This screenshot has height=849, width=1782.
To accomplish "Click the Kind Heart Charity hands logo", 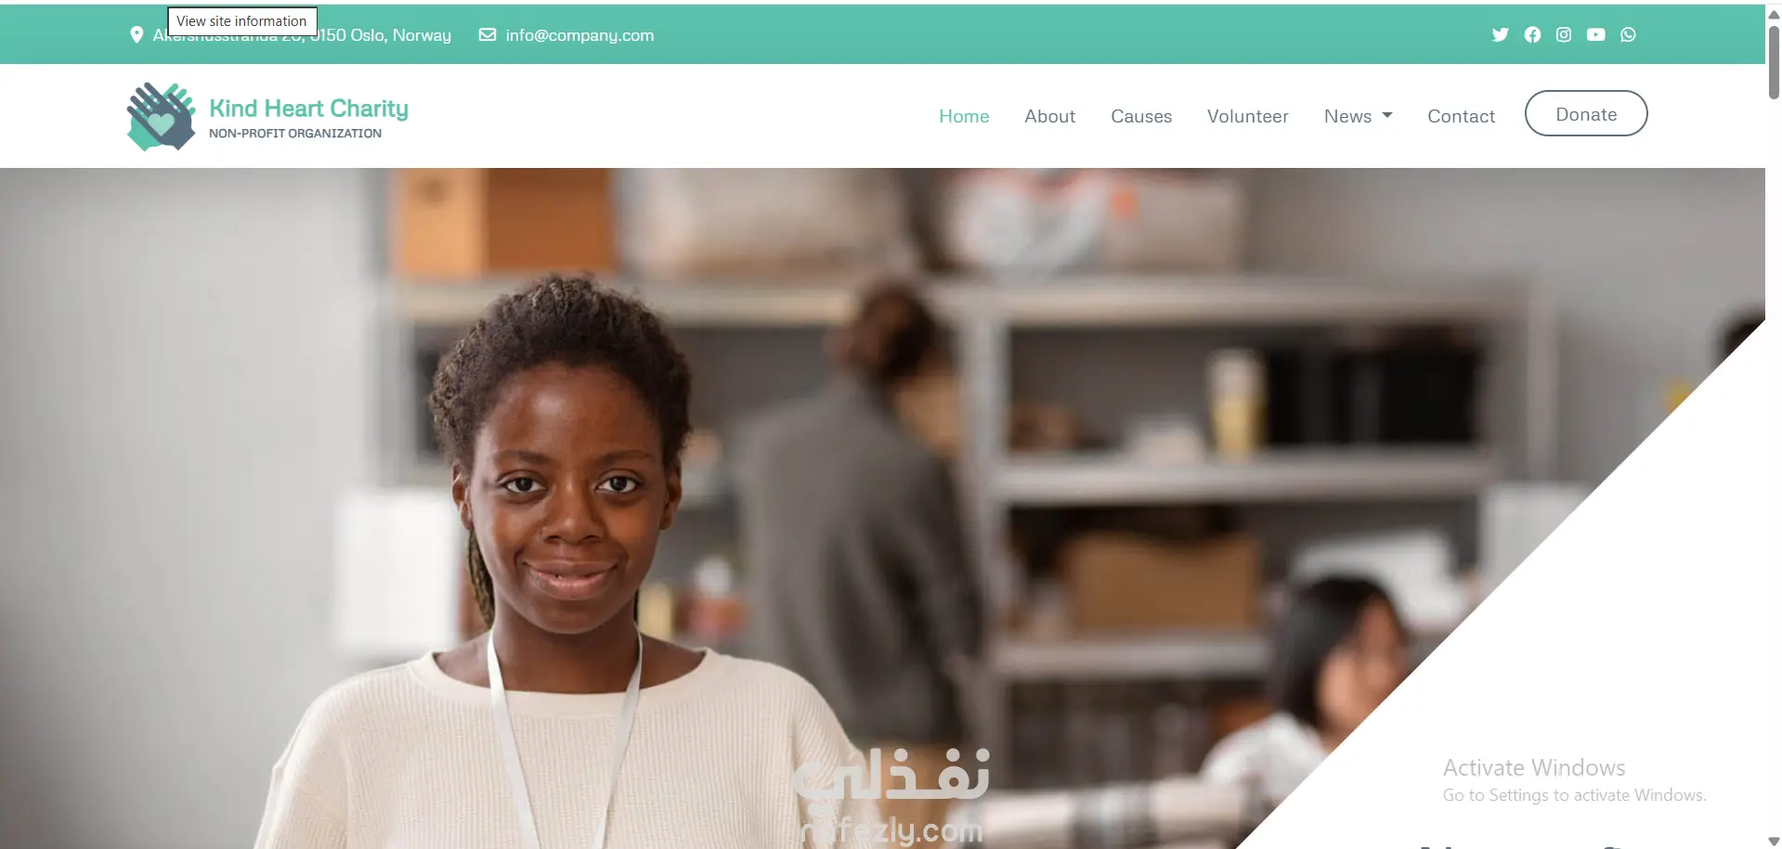I will pos(161,117).
